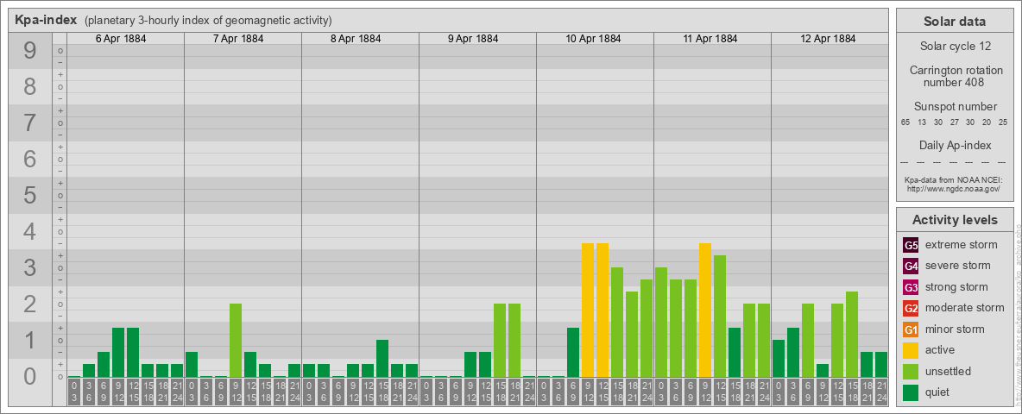
Task: Select the dark green quiet swatch
Action: tap(911, 392)
